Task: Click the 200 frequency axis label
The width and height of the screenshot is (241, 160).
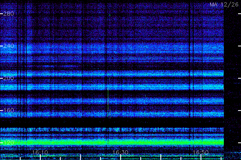Action: pos(9,78)
